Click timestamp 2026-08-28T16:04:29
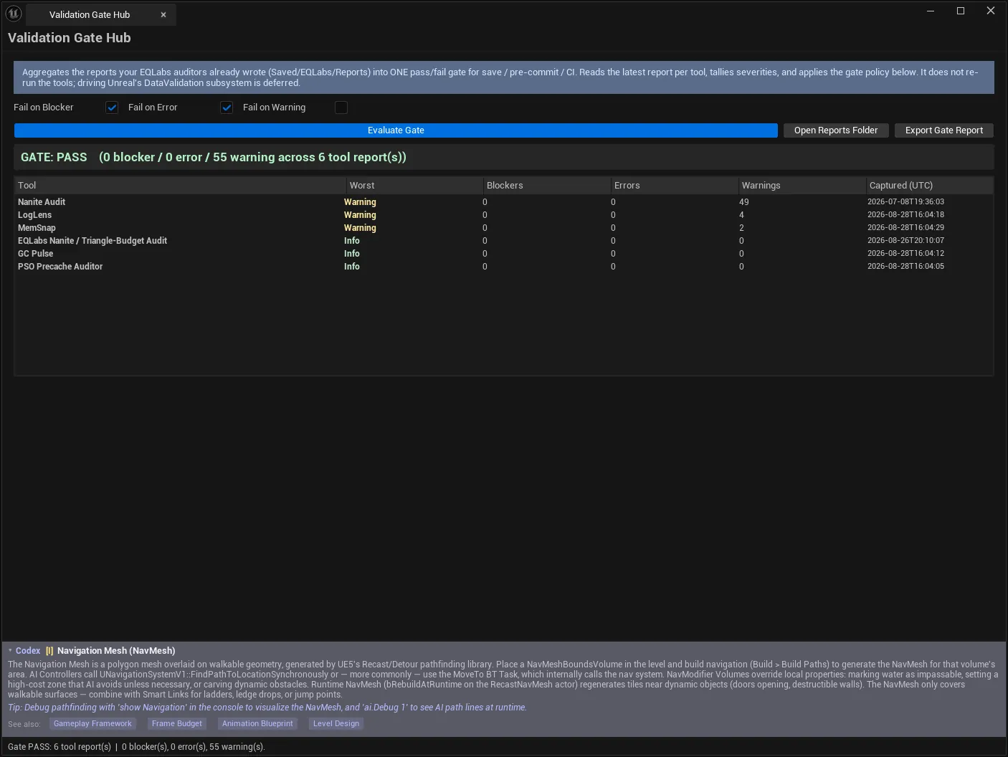1008x757 pixels. [x=905, y=228]
